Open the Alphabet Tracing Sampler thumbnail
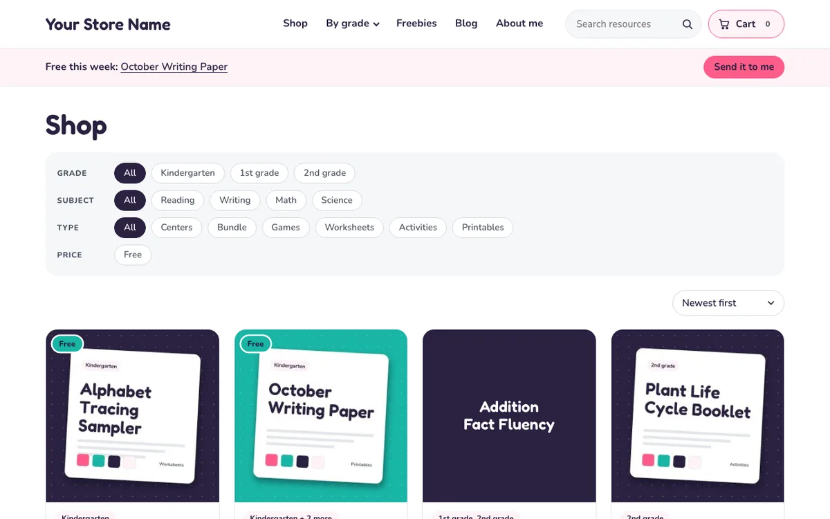 tap(133, 416)
